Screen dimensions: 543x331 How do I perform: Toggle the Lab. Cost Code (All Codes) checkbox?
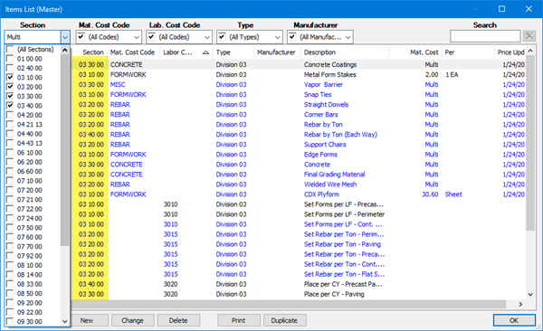(x=151, y=36)
